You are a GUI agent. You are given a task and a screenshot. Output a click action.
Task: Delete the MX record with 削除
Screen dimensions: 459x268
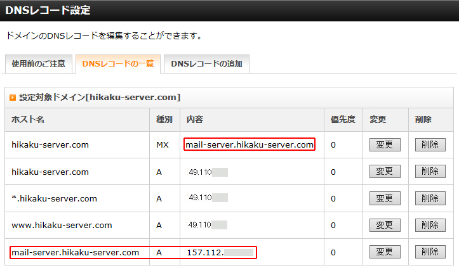tap(430, 144)
